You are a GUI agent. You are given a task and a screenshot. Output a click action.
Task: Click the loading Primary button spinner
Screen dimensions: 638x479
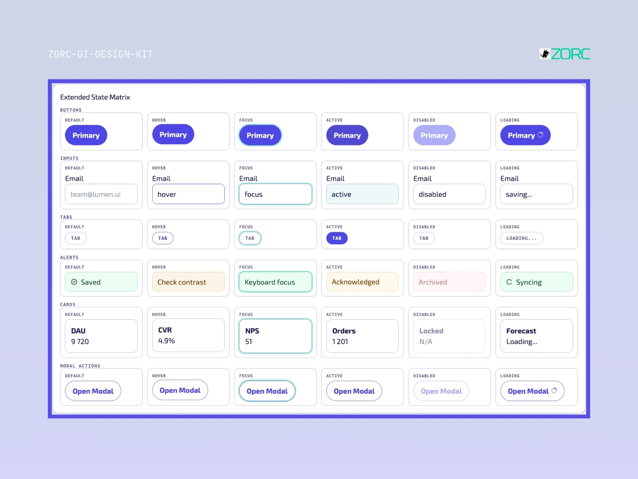pyautogui.click(x=540, y=135)
